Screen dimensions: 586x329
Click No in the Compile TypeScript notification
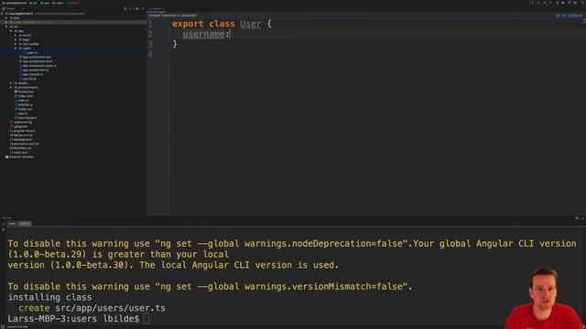click(564, 16)
